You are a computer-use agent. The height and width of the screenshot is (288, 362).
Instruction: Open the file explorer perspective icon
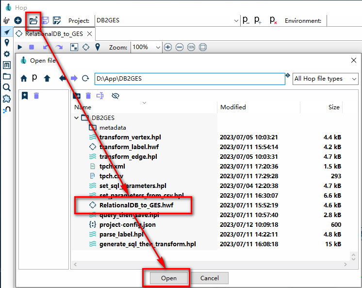(7, 76)
